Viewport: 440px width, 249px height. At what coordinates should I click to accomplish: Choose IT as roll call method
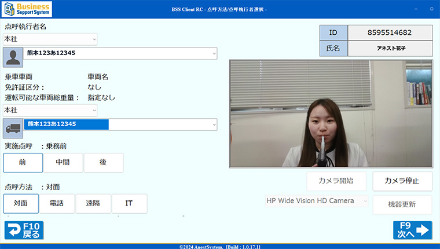coord(129,204)
